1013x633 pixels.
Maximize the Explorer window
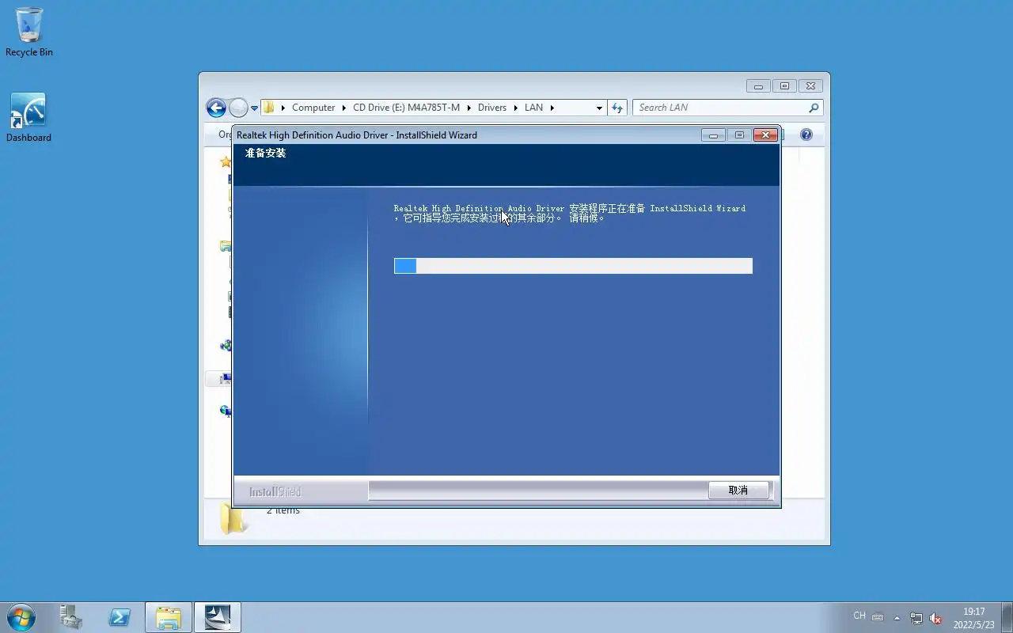(784, 86)
